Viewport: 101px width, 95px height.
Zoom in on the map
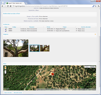[5, 71]
